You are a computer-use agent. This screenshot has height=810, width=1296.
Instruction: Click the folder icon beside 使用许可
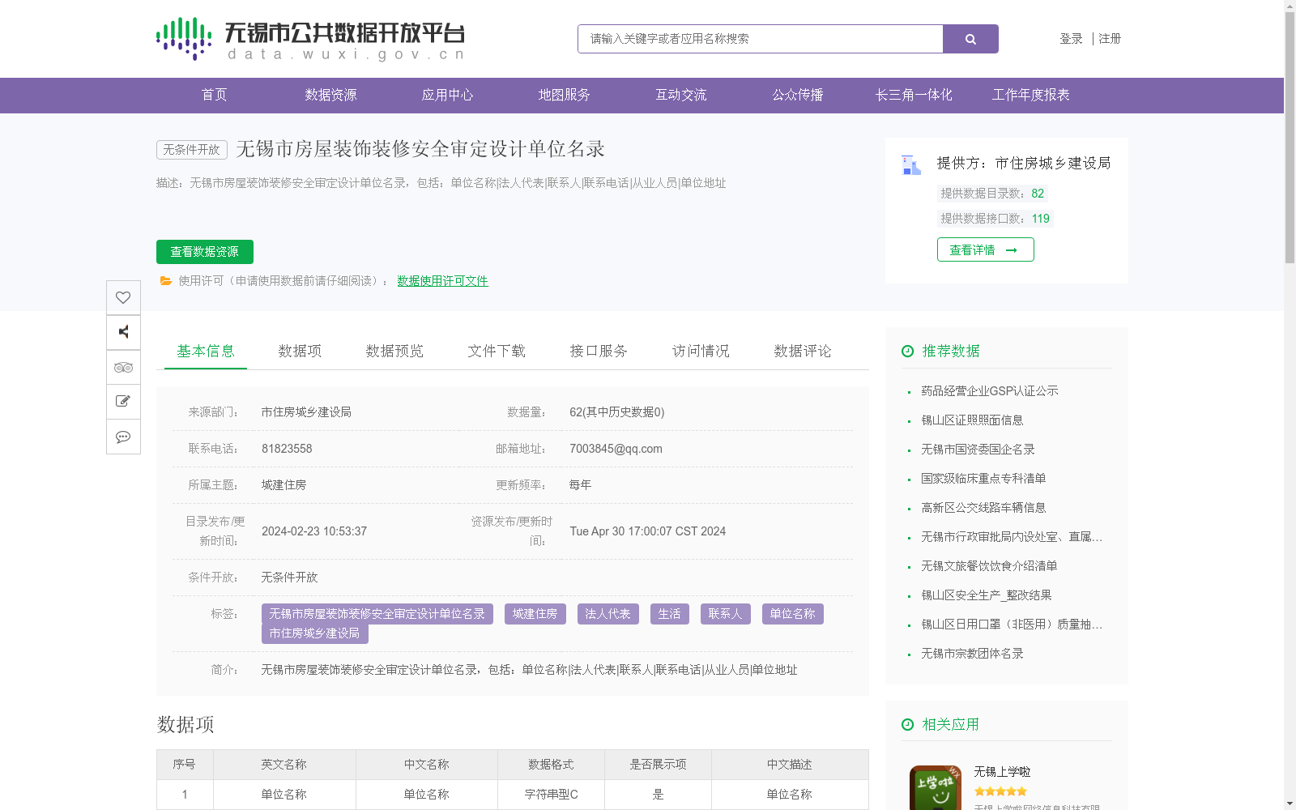point(166,281)
